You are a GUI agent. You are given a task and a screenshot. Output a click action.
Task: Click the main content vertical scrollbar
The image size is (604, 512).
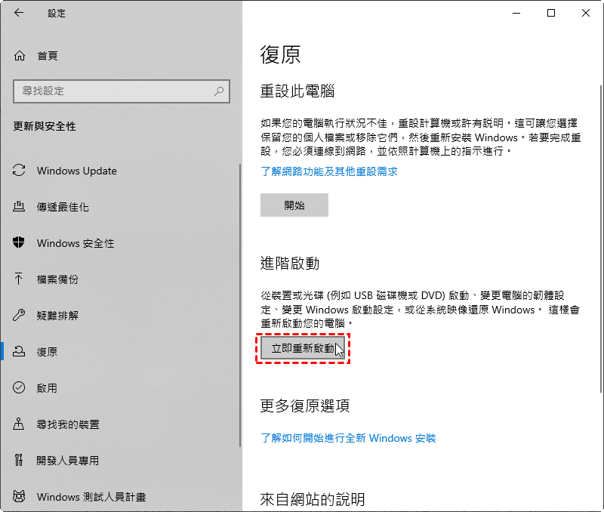point(601,239)
